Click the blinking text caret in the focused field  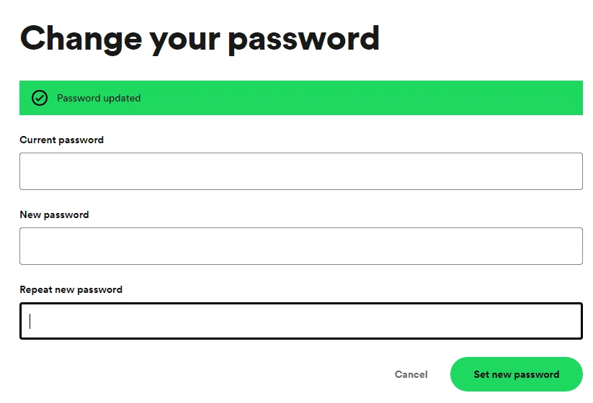click(x=30, y=321)
